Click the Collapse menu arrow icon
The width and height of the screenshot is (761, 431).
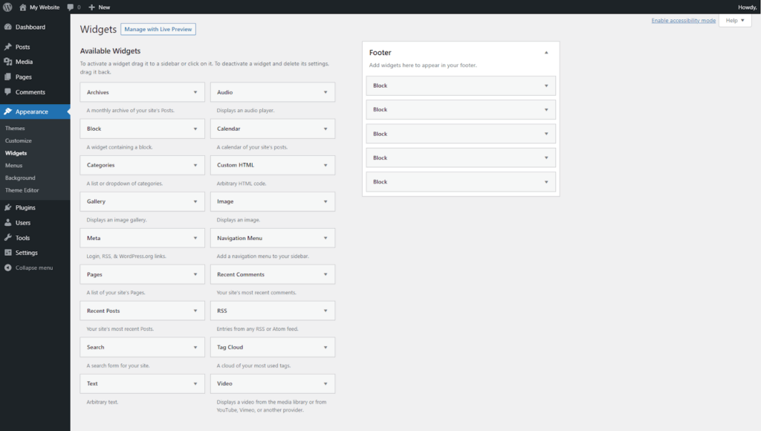pos(7,268)
